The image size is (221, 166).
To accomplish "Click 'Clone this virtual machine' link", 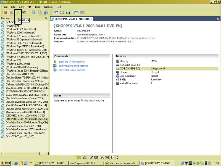I will point(72,70).
